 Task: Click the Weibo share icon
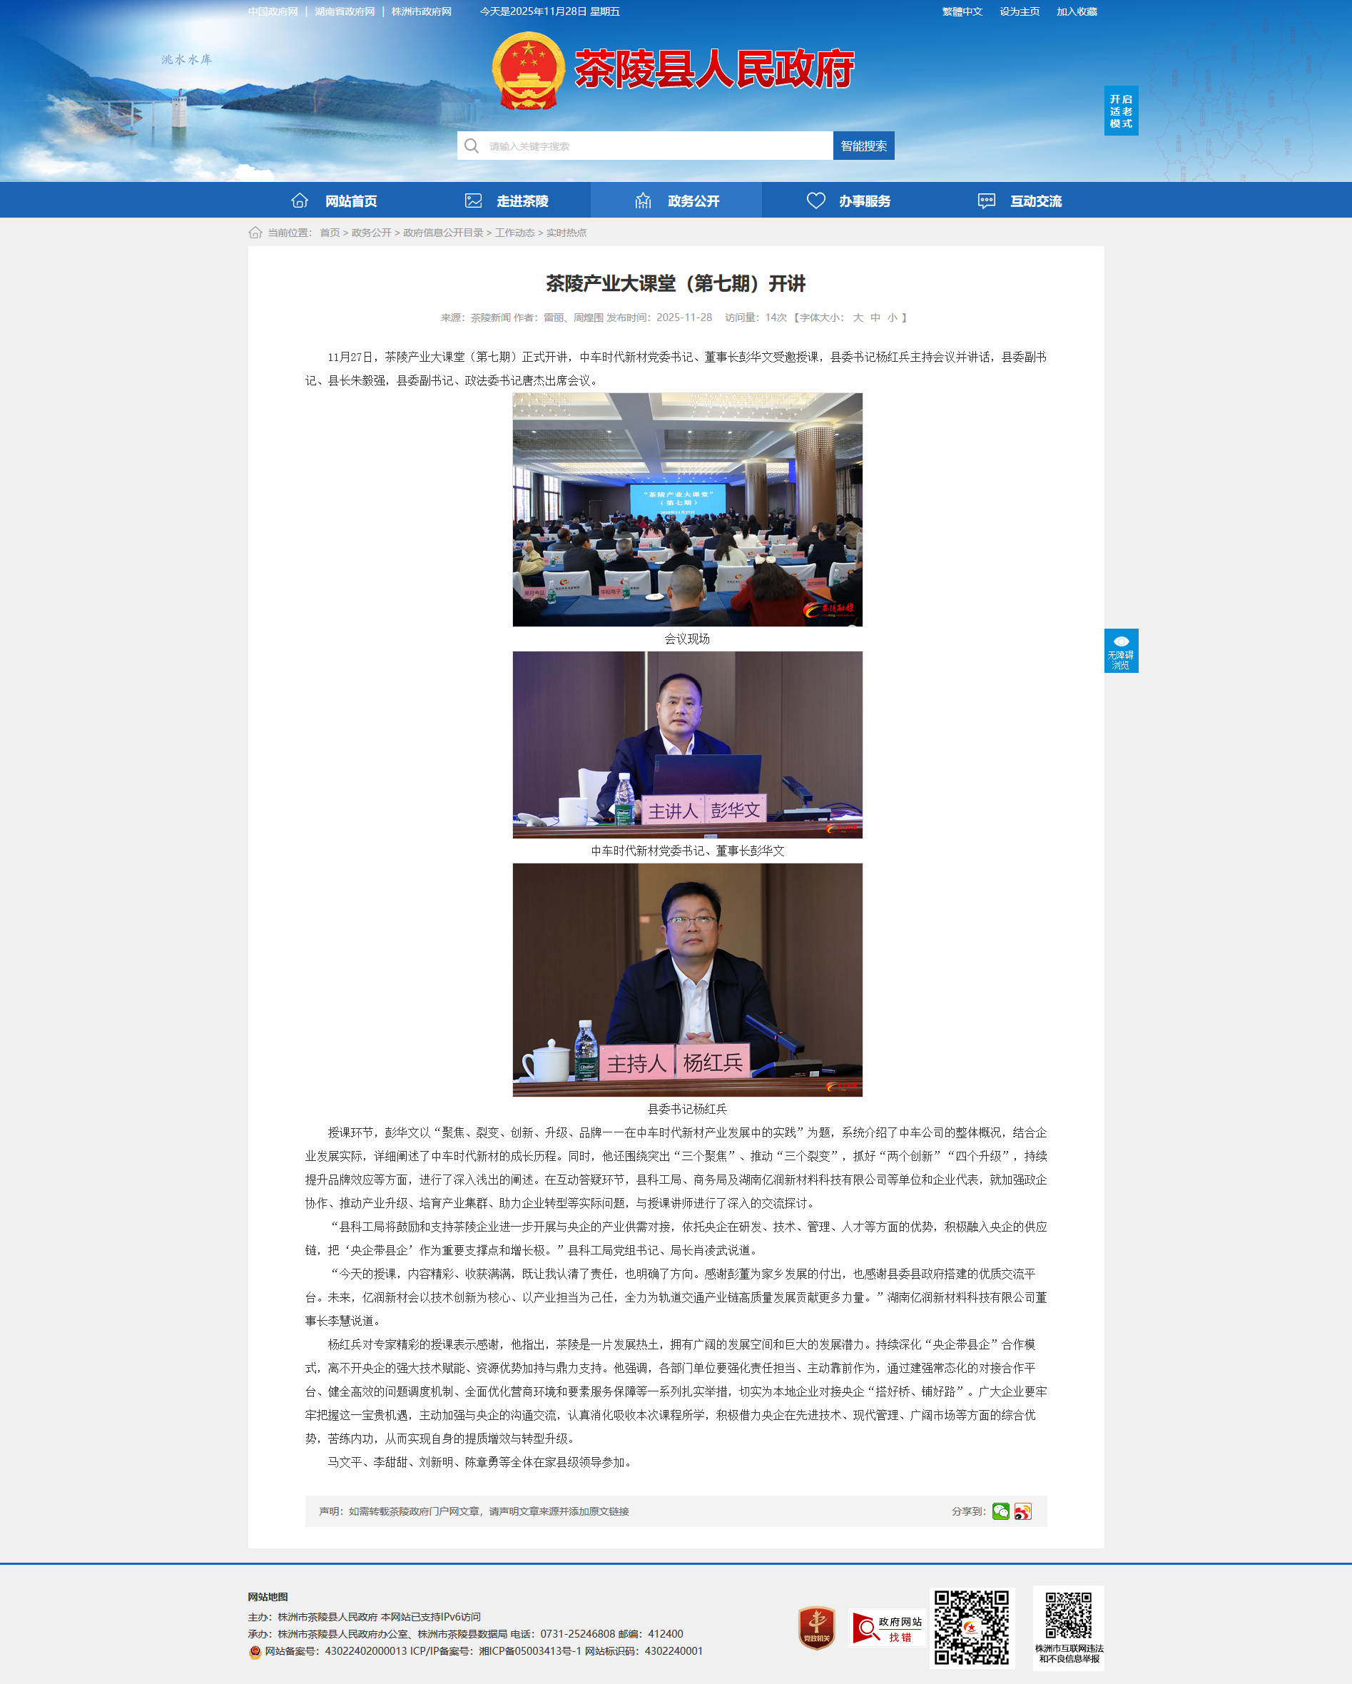pos(1022,1511)
